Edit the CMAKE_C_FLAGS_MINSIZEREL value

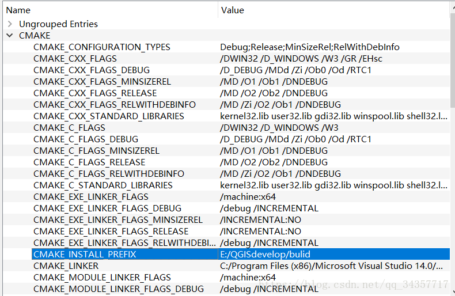[274, 151]
